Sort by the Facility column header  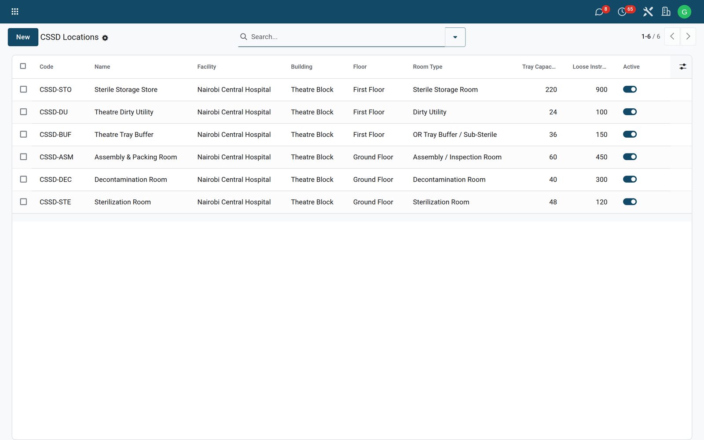(x=206, y=67)
